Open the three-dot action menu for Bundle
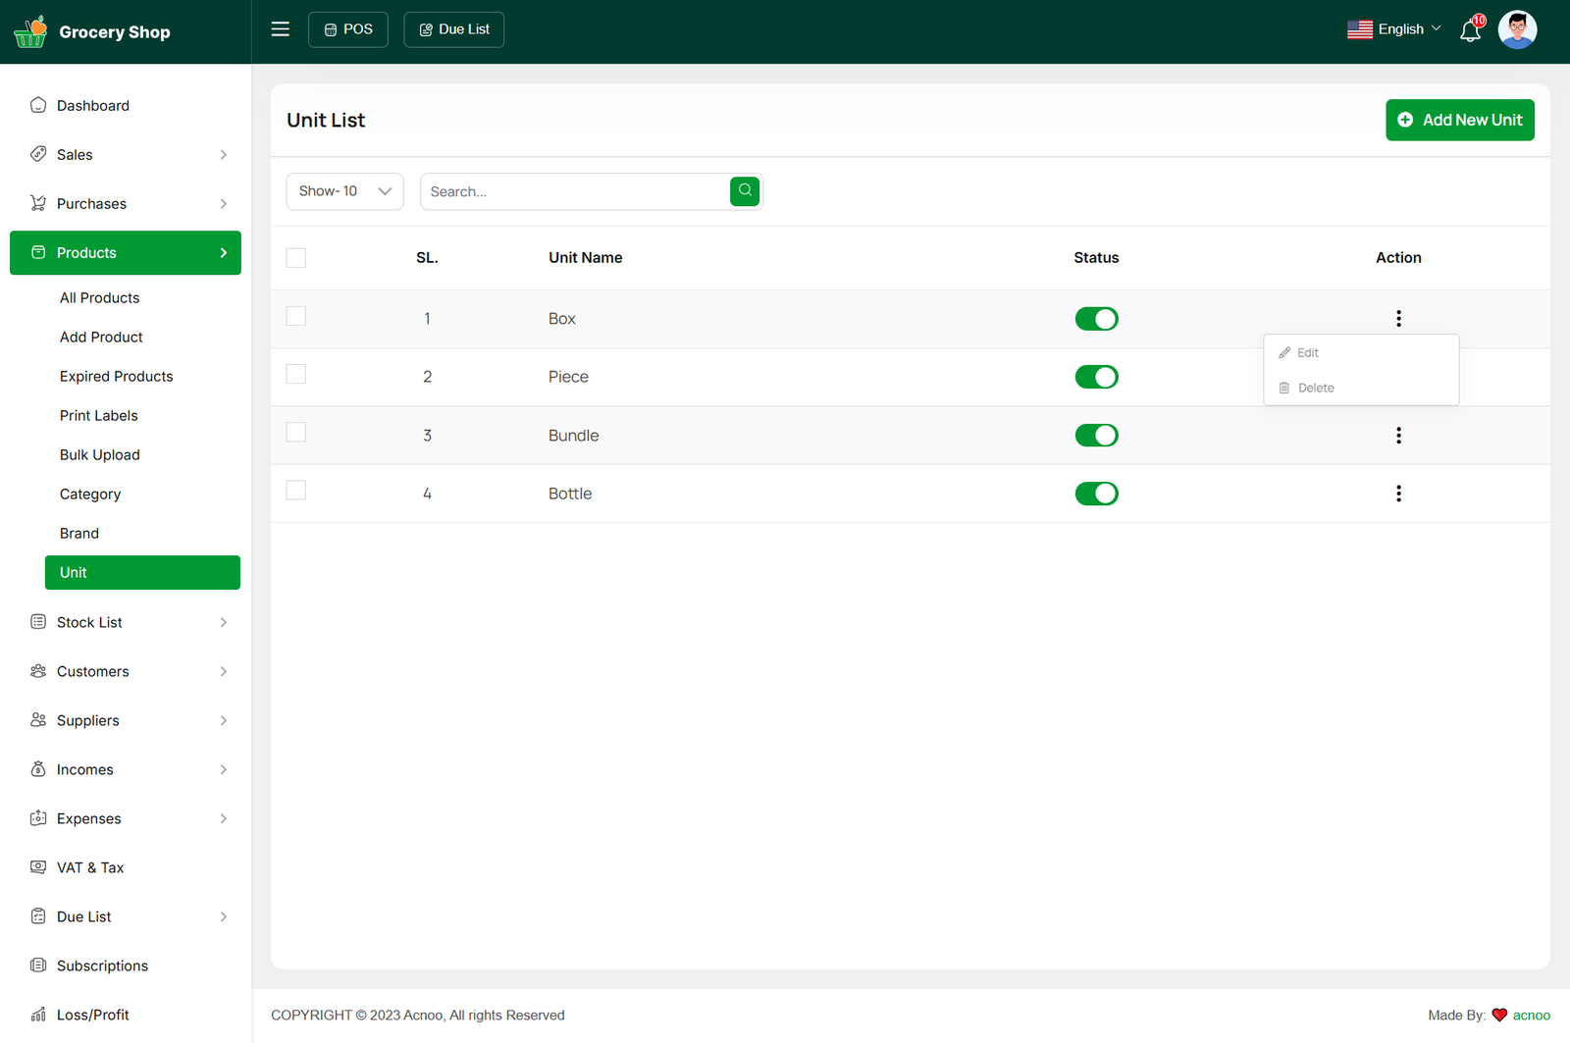 [1398, 436]
